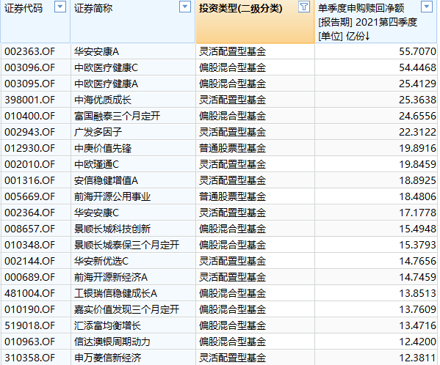Click fund name 信达澳银周期动力
This screenshot has width=440, height=365.
[112, 342]
